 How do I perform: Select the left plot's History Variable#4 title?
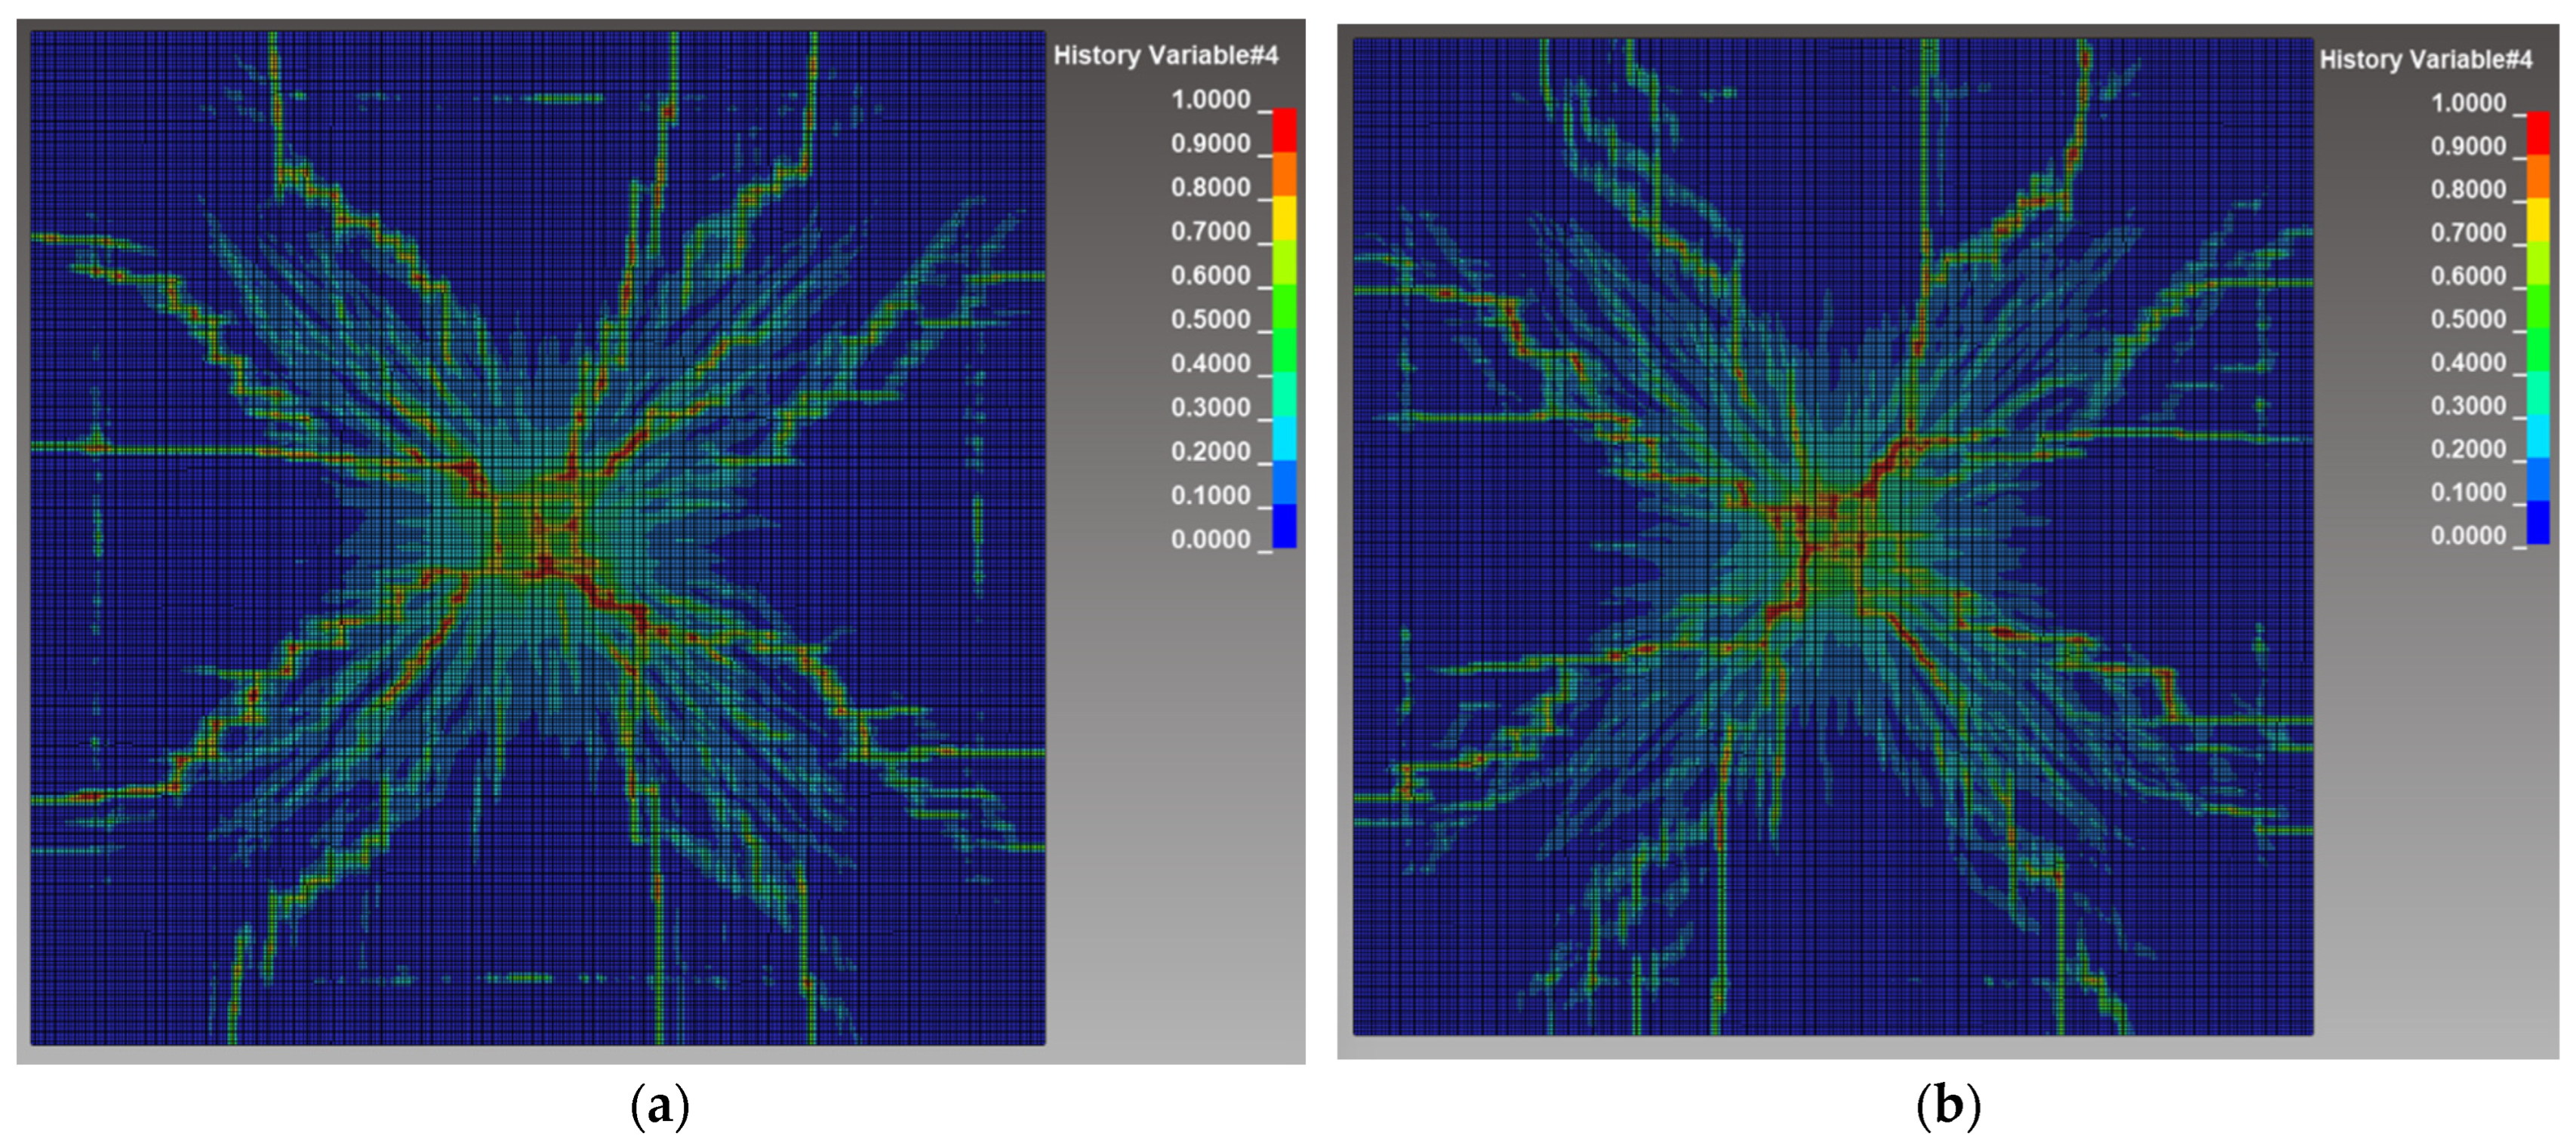pyautogui.click(x=1166, y=56)
